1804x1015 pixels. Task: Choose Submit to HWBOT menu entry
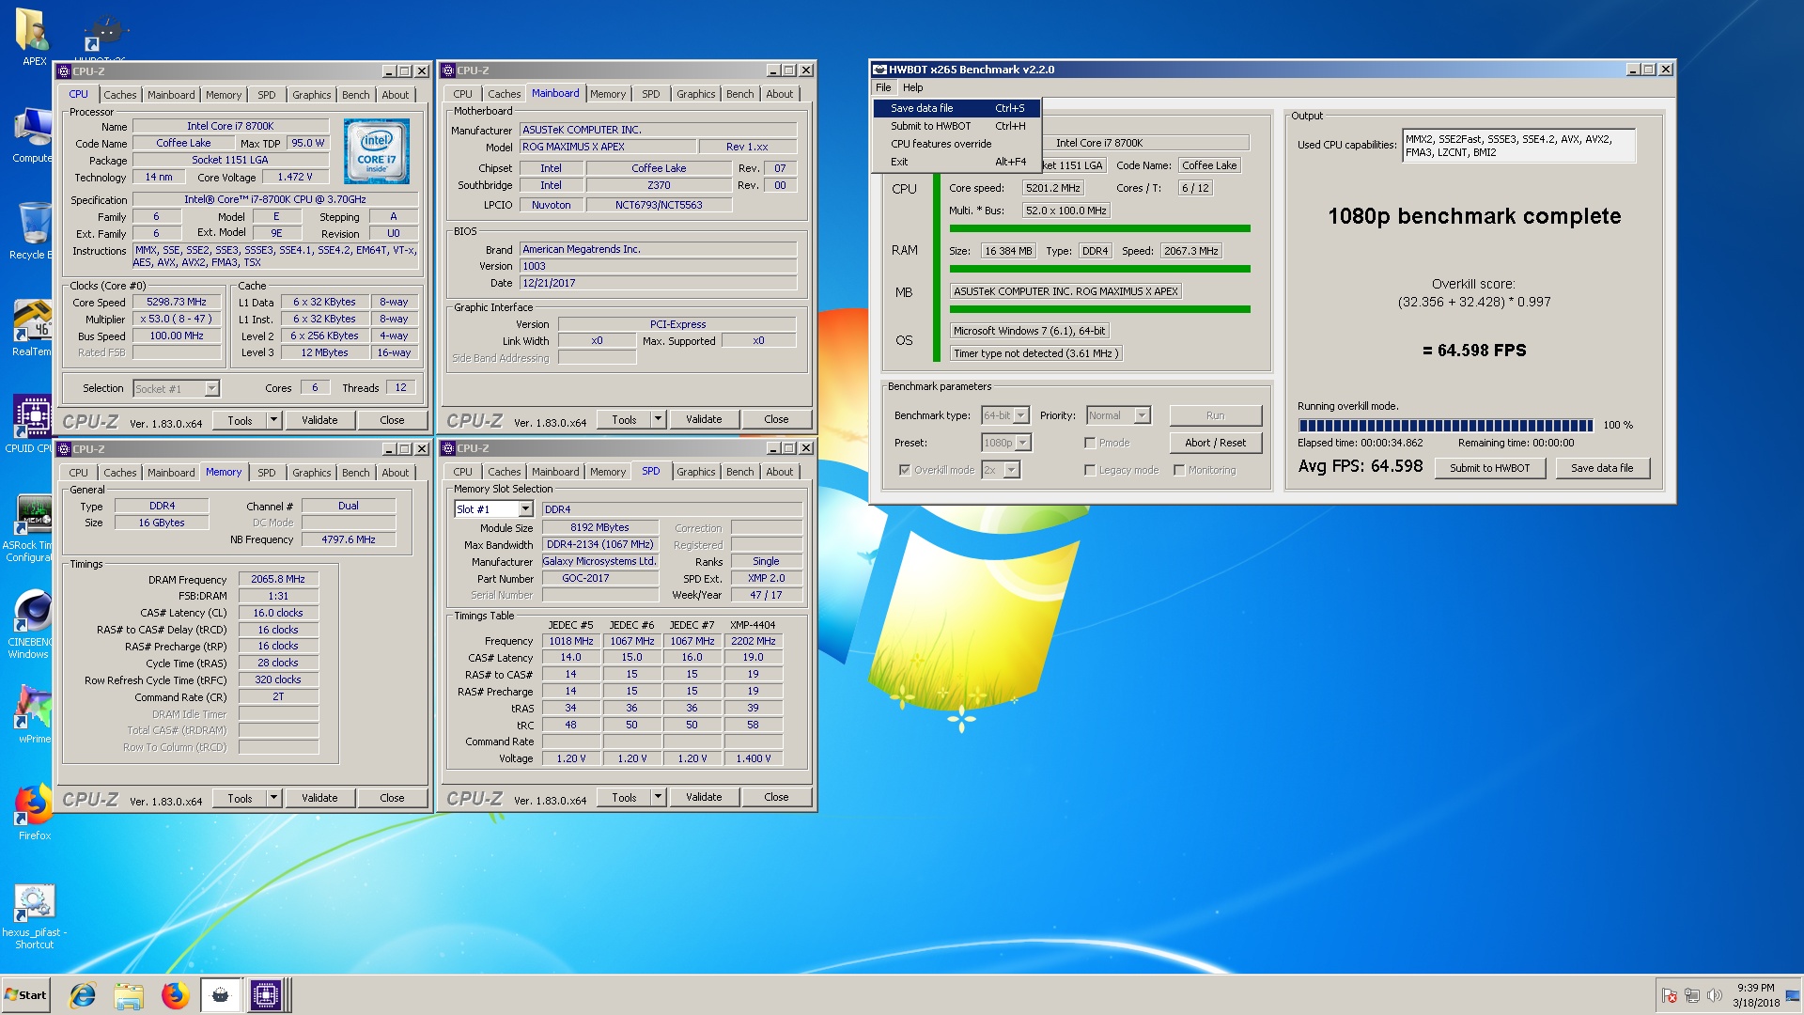click(x=956, y=126)
